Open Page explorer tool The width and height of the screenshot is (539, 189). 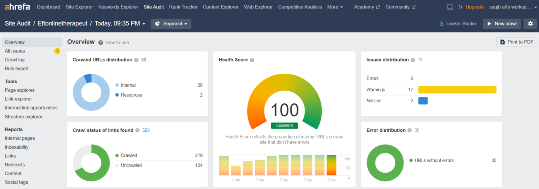[x=20, y=90]
